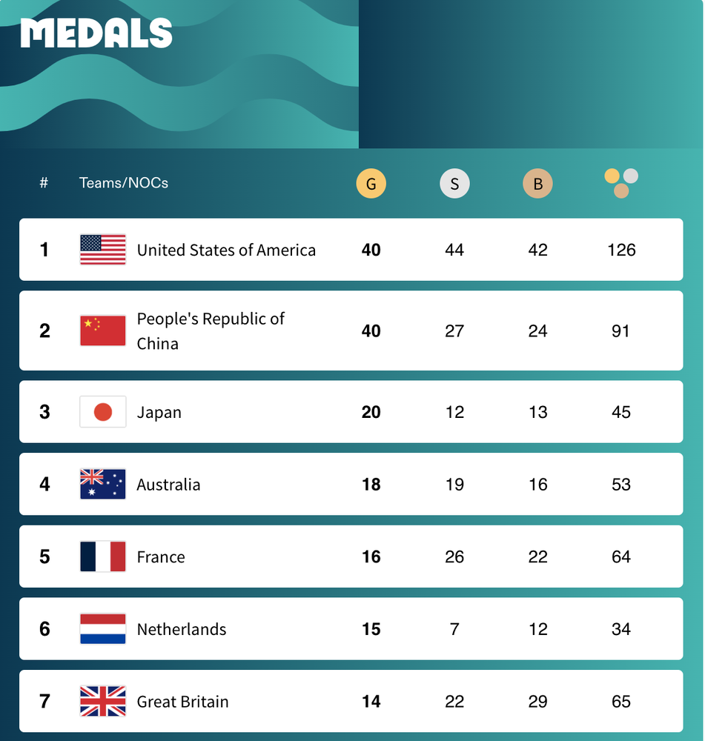This screenshot has height=741, width=705.
Task: Open United States of America team link
Action: coord(227,250)
